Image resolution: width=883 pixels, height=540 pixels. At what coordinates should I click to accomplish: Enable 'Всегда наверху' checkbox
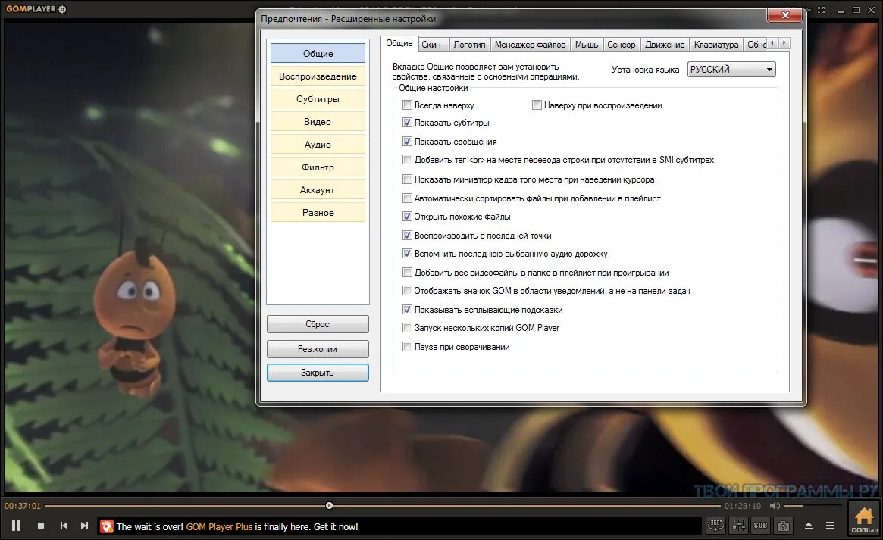click(x=407, y=105)
